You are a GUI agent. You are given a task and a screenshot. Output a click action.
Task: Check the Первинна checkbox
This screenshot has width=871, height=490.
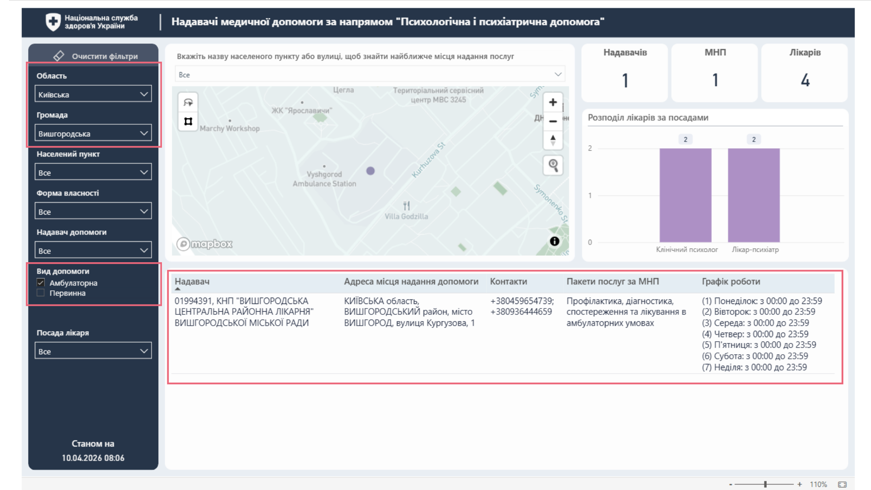(x=41, y=293)
